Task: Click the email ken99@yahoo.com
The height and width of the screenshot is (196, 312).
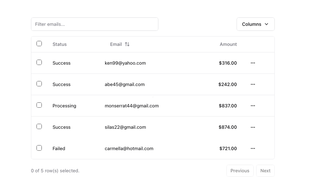Action: pyautogui.click(x=125, y=63)
